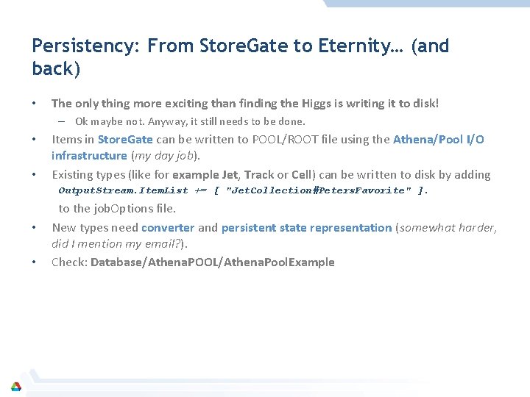The image size is (530, 397).
Task: Select the infrastructure highlighted word
Action: tap(89, 156)
